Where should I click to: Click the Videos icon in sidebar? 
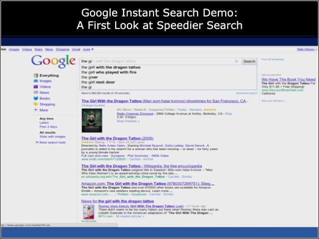click(36, 87)
